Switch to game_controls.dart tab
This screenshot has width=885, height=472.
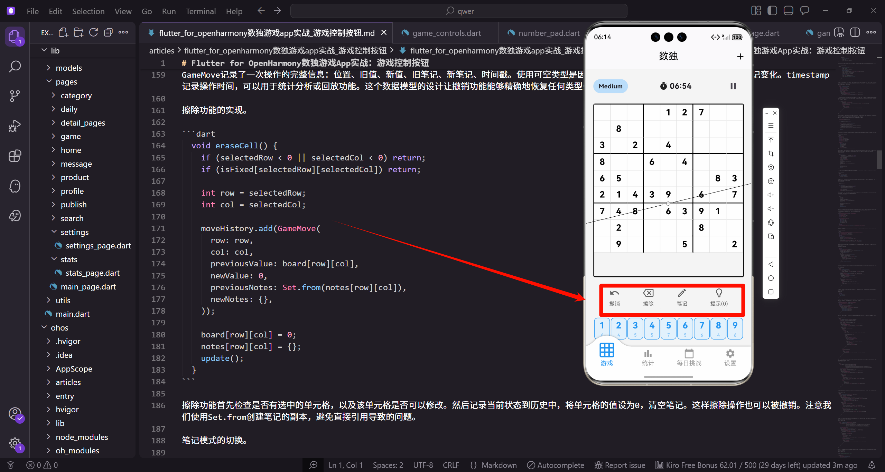[x=446, y=33]
